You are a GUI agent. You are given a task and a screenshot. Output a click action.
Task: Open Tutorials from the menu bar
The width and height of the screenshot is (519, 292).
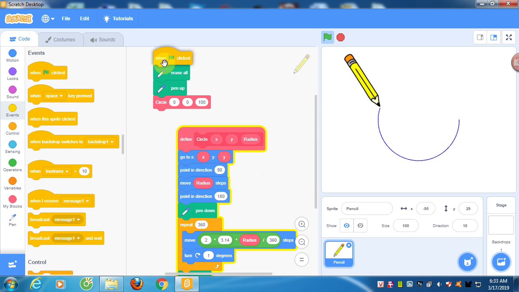[118, 19]
